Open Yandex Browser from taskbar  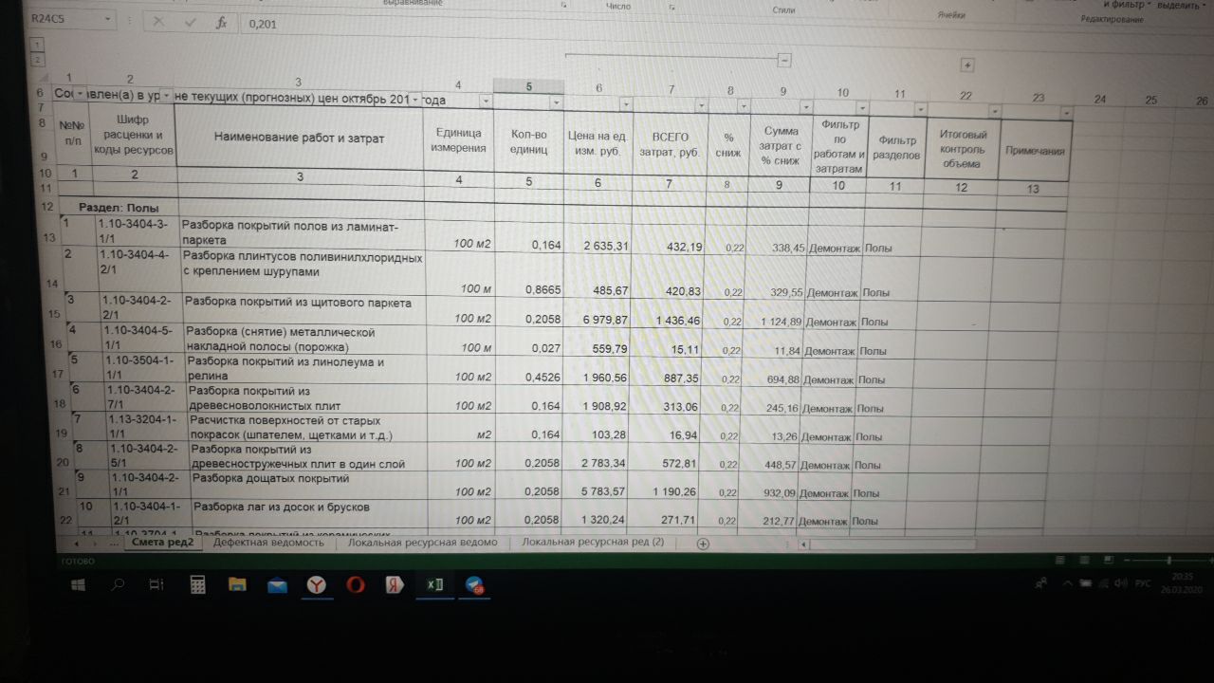click(x=316, y=585)
